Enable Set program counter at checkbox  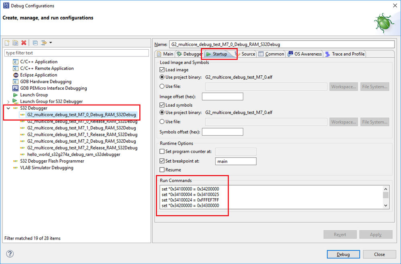coord(162,151)
